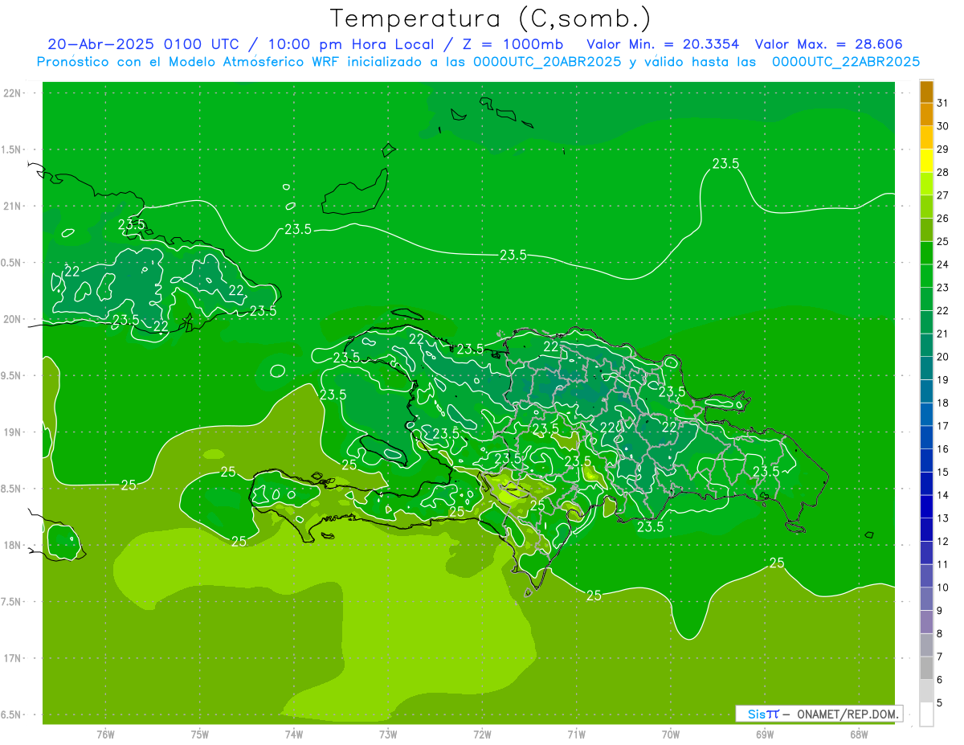The width and height of the screenshot is (964, 745).
Task: Click the "75W" longitude axis label
Action: tap(200, 735)
